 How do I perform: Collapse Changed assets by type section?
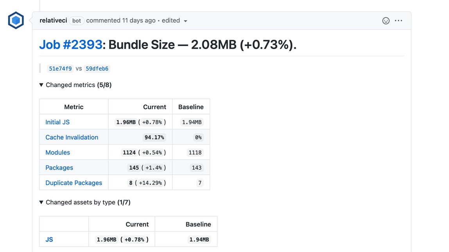coord(41,202)
